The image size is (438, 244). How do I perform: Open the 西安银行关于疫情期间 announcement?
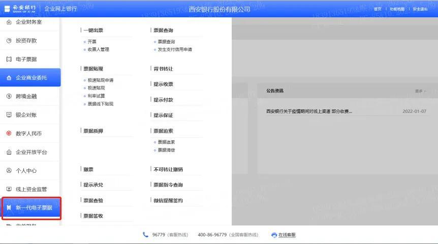coord(309,111)
